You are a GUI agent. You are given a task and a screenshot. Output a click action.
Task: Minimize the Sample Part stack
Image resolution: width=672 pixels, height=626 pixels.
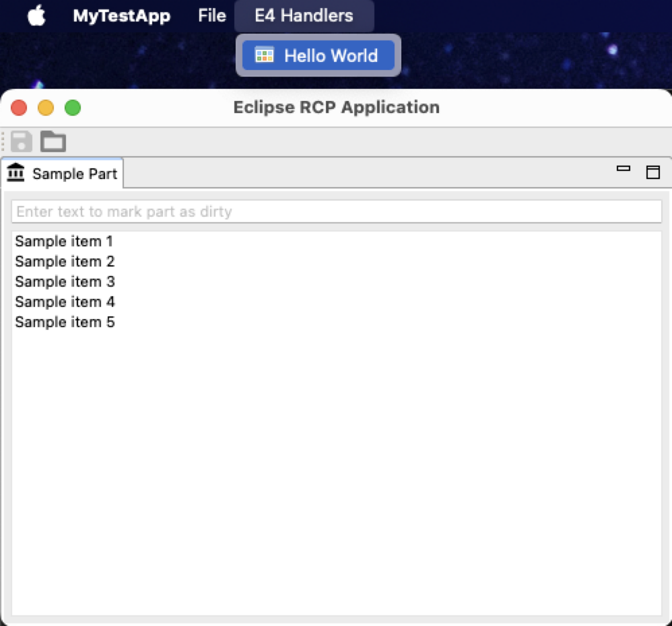tap(623, 169)
